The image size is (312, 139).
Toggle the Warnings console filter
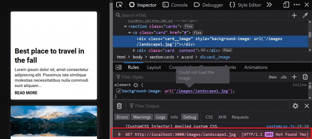pyautogui.click(x=142, y=117)
